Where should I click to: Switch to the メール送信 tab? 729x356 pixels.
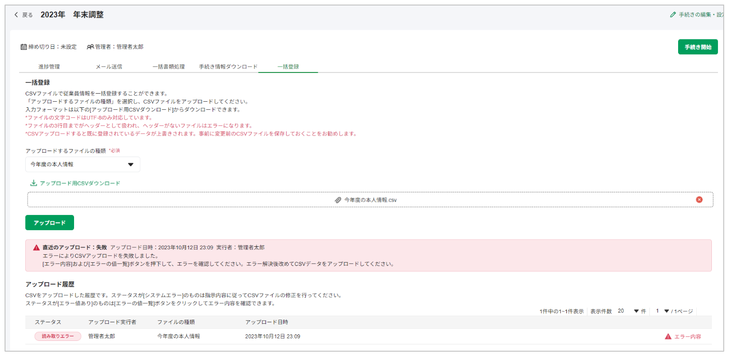click(109, 66)
